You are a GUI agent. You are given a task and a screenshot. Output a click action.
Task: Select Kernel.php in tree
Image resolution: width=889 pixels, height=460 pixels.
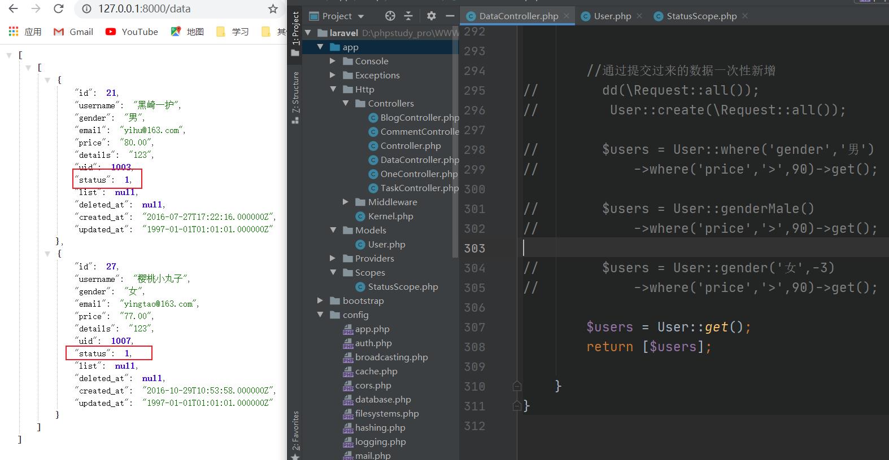coord(384,216)
